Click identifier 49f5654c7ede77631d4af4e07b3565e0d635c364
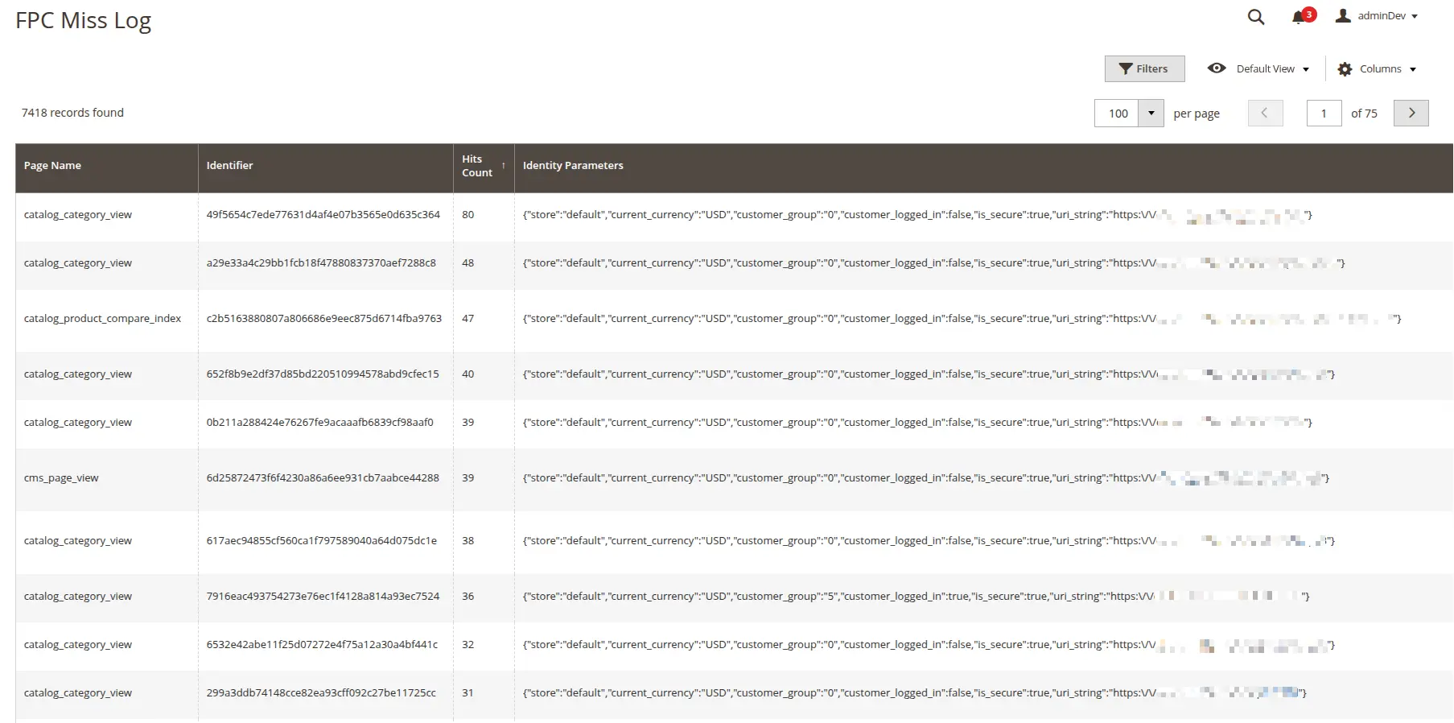Image resolution: width=1454 pixels, height=723 pixels. (323, 215)
